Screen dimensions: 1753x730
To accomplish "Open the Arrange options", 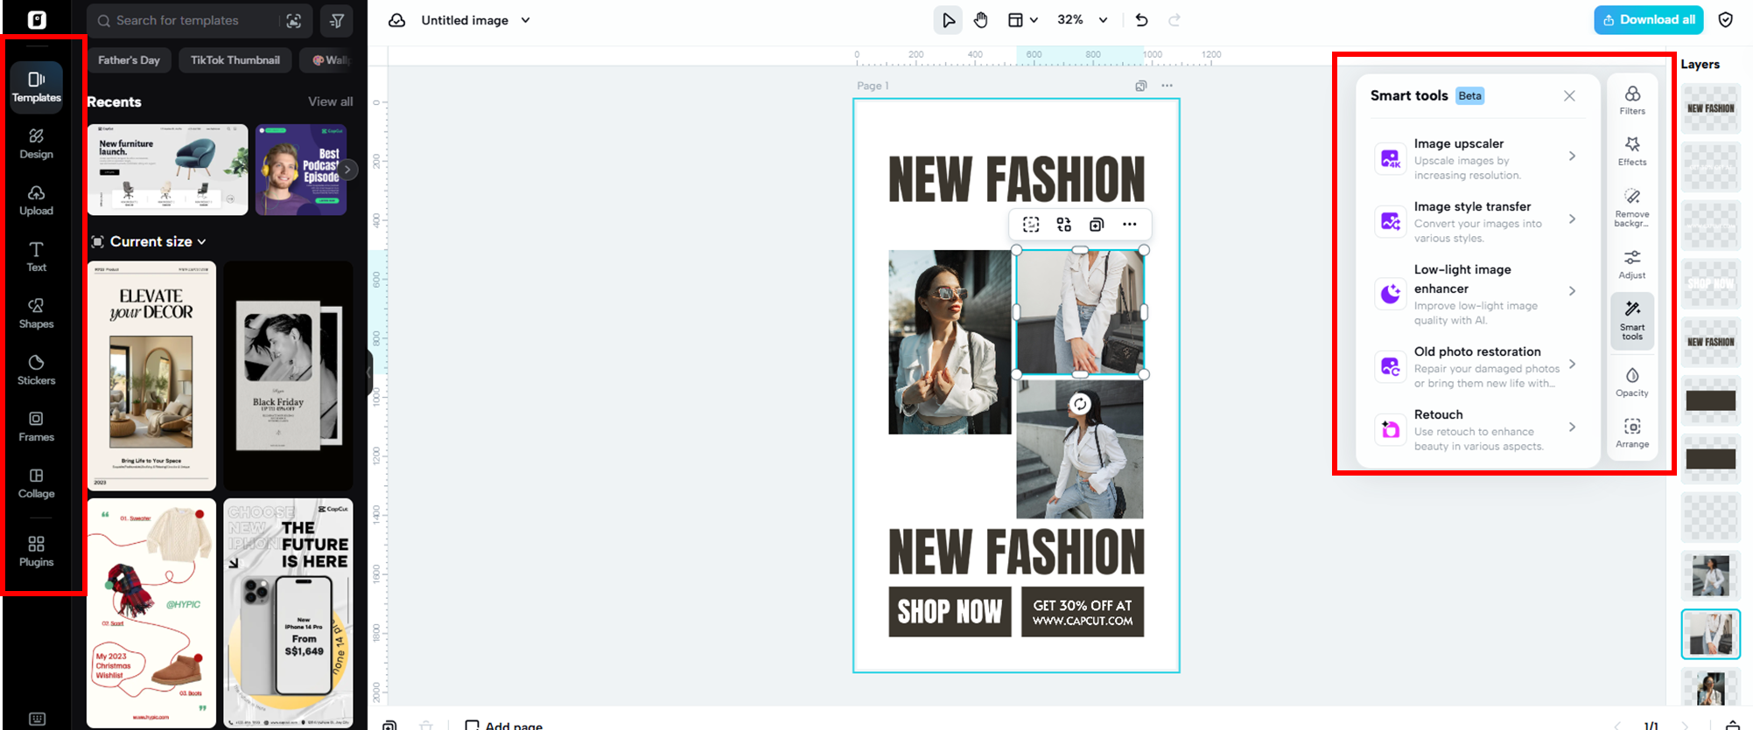I will [x=1631, y=433].
